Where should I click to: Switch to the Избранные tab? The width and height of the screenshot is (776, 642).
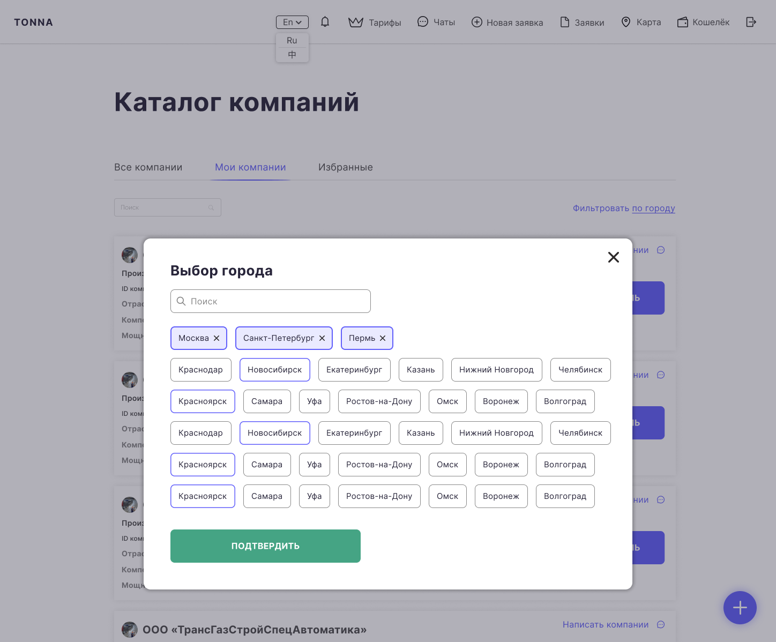346,167
